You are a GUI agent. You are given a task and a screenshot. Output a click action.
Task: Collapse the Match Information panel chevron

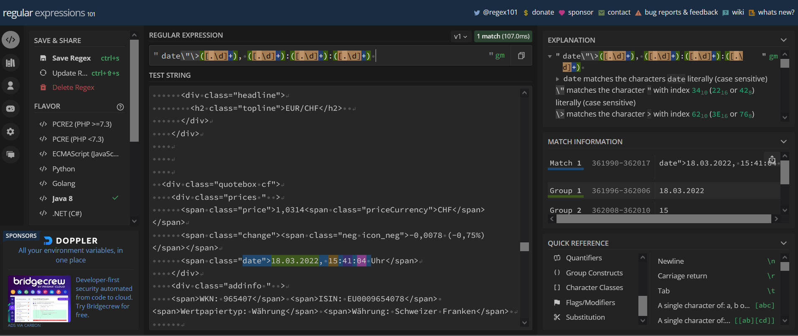[783, 142]
